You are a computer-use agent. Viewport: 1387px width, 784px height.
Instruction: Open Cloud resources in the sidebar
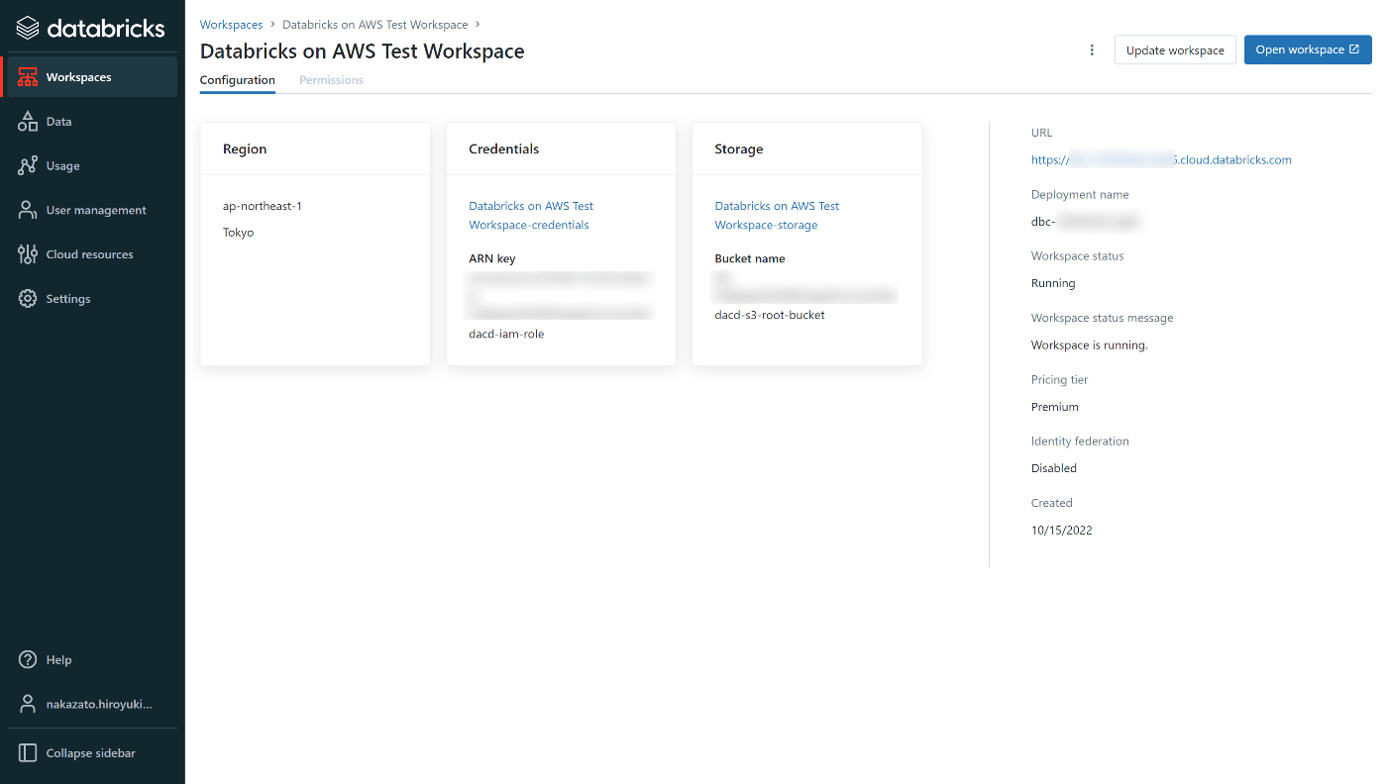(91, 254)
